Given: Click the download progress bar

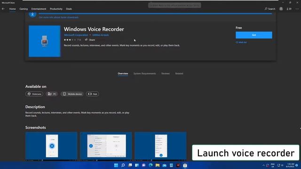Looking at the screenshot, I should (155, 14).
